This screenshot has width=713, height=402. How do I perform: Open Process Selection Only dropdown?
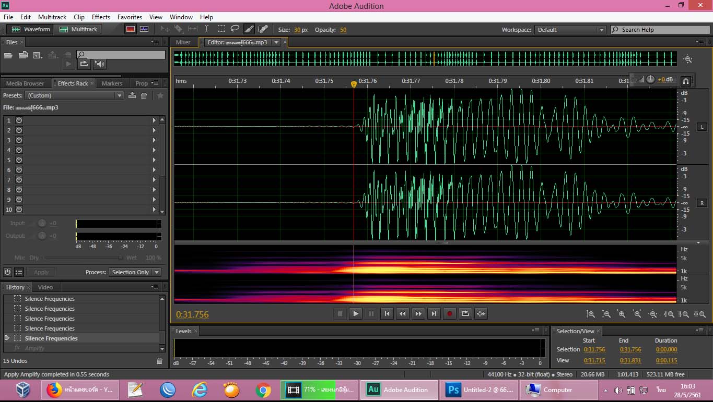[135, 272]
